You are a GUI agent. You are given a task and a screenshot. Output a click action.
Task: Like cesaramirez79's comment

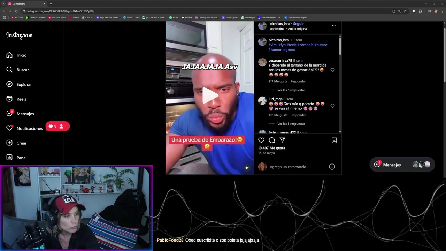[x=332, y=70]
